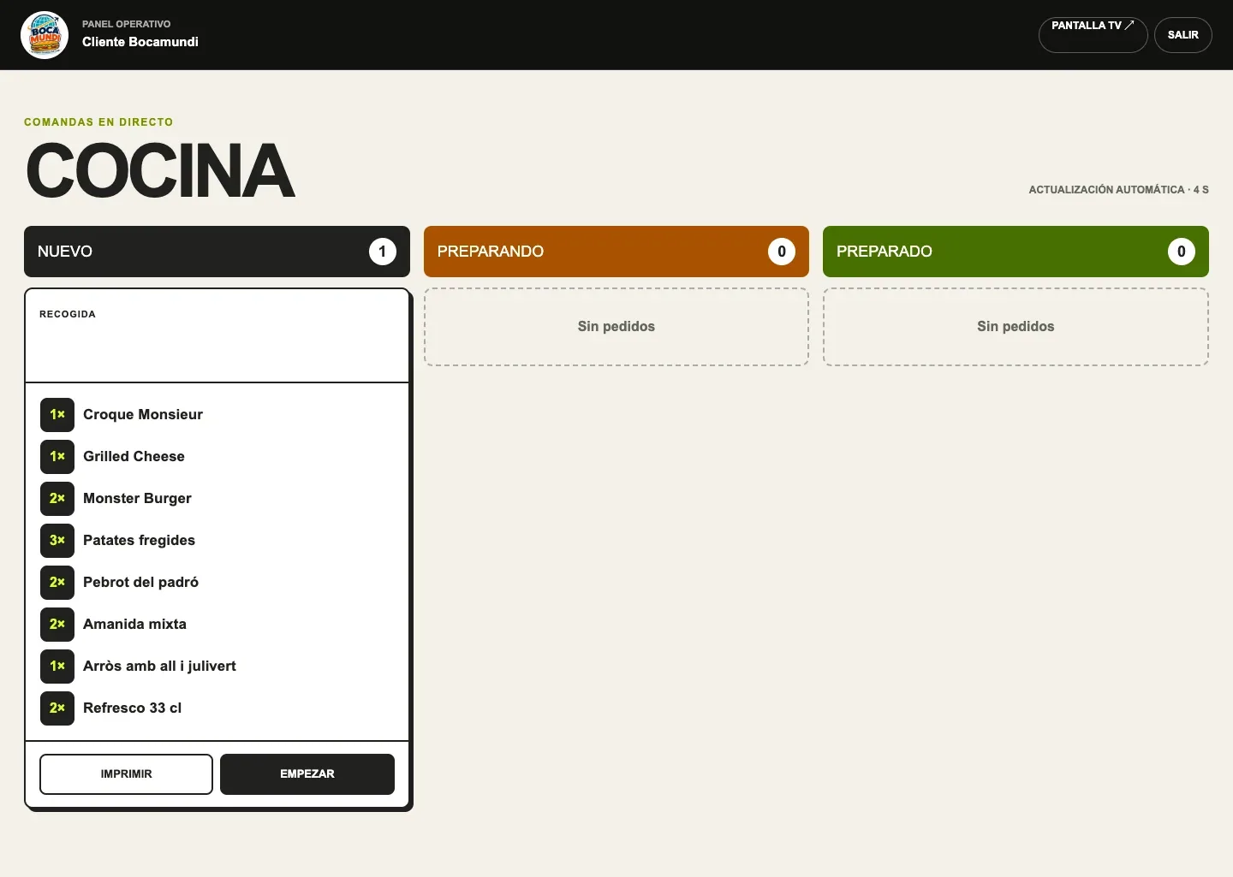Screen dimensions: 1233x877
Task: Click the Cliente Bocamundi title
Action: (140, 42)
